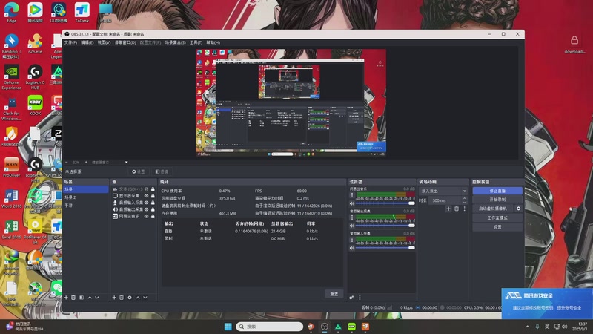The width and height of the screenshot is (593, 334).
Task: Open the virtual camera settings gear icon
Action: click(518, 209)
